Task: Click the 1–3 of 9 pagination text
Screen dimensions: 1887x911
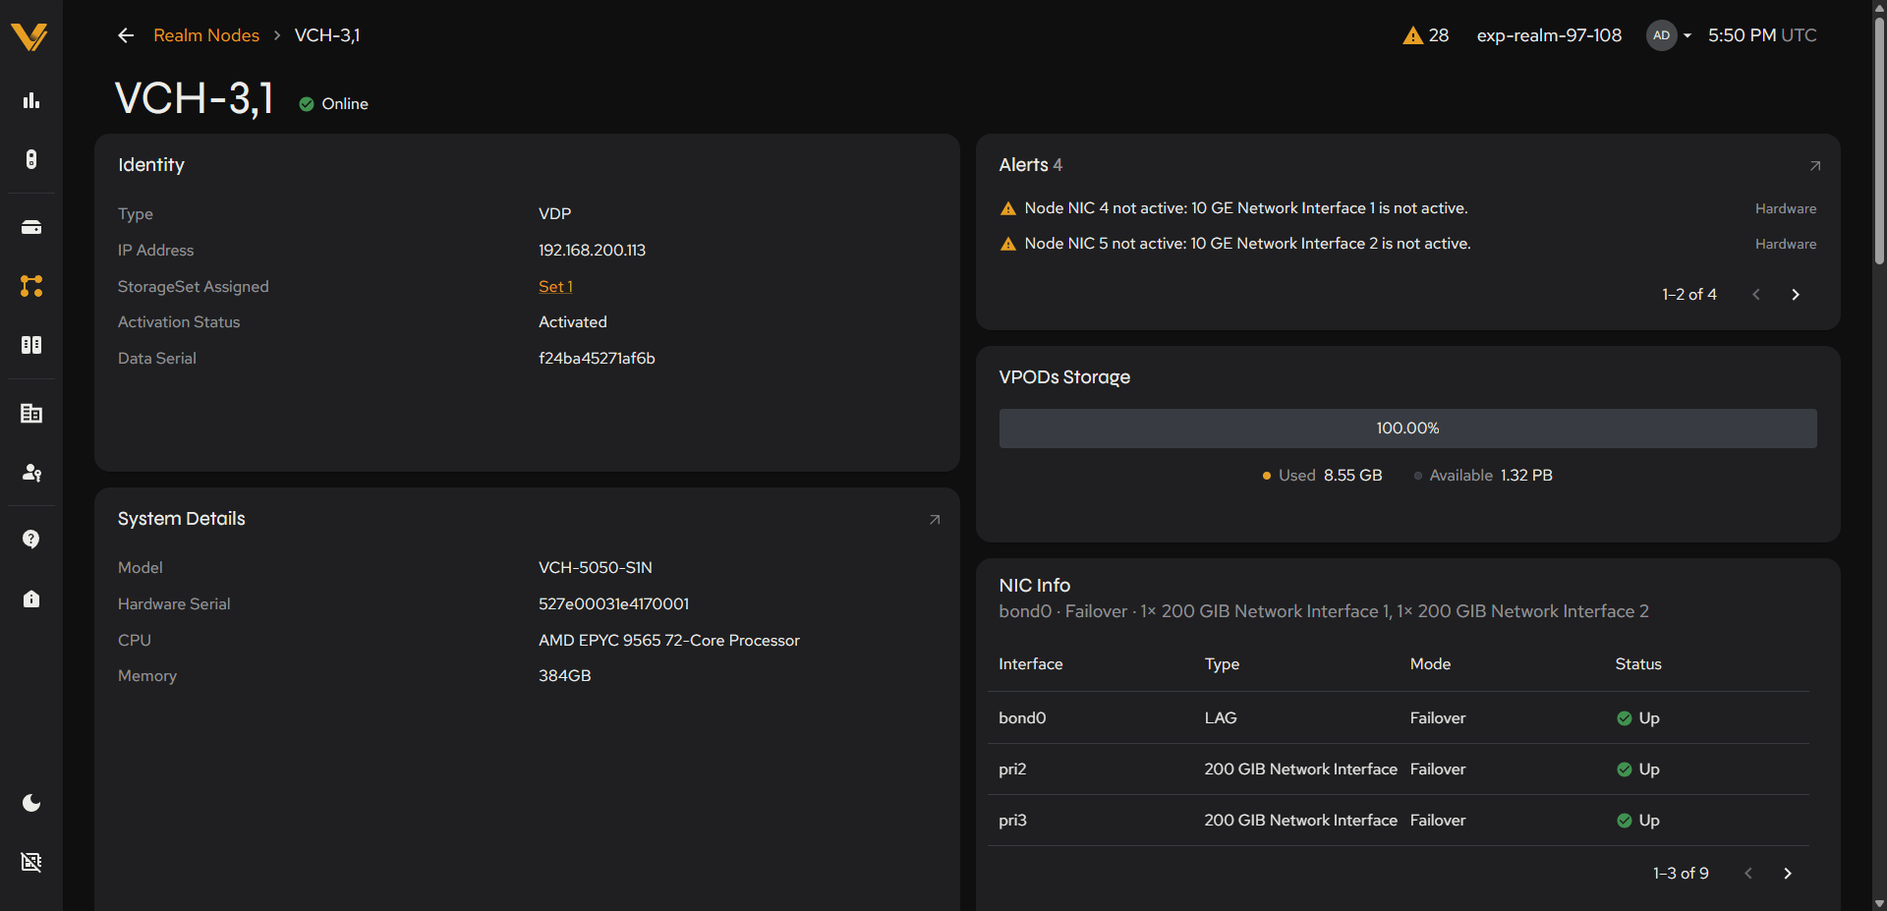Action: [1681, 874]
